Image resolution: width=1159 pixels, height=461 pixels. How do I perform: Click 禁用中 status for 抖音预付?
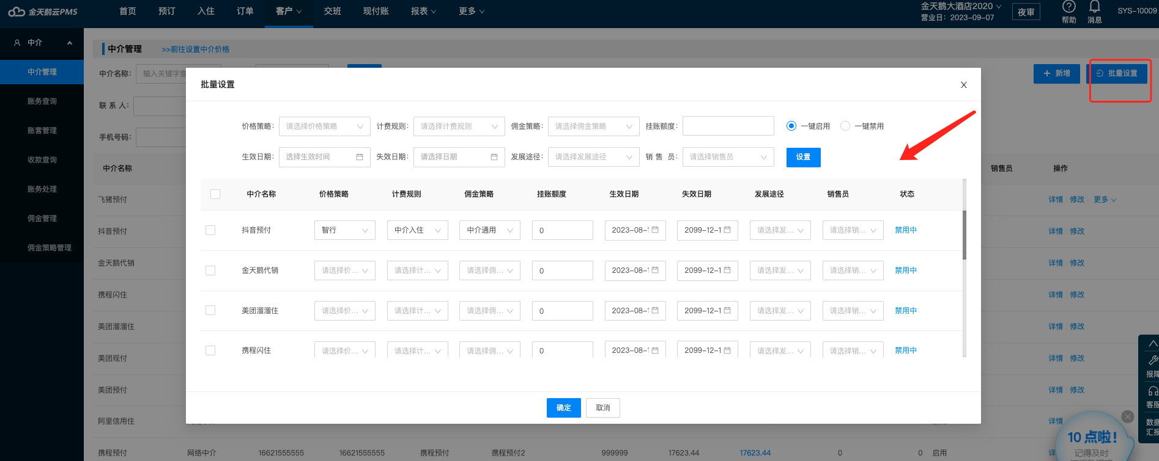(x=906, y=230)
